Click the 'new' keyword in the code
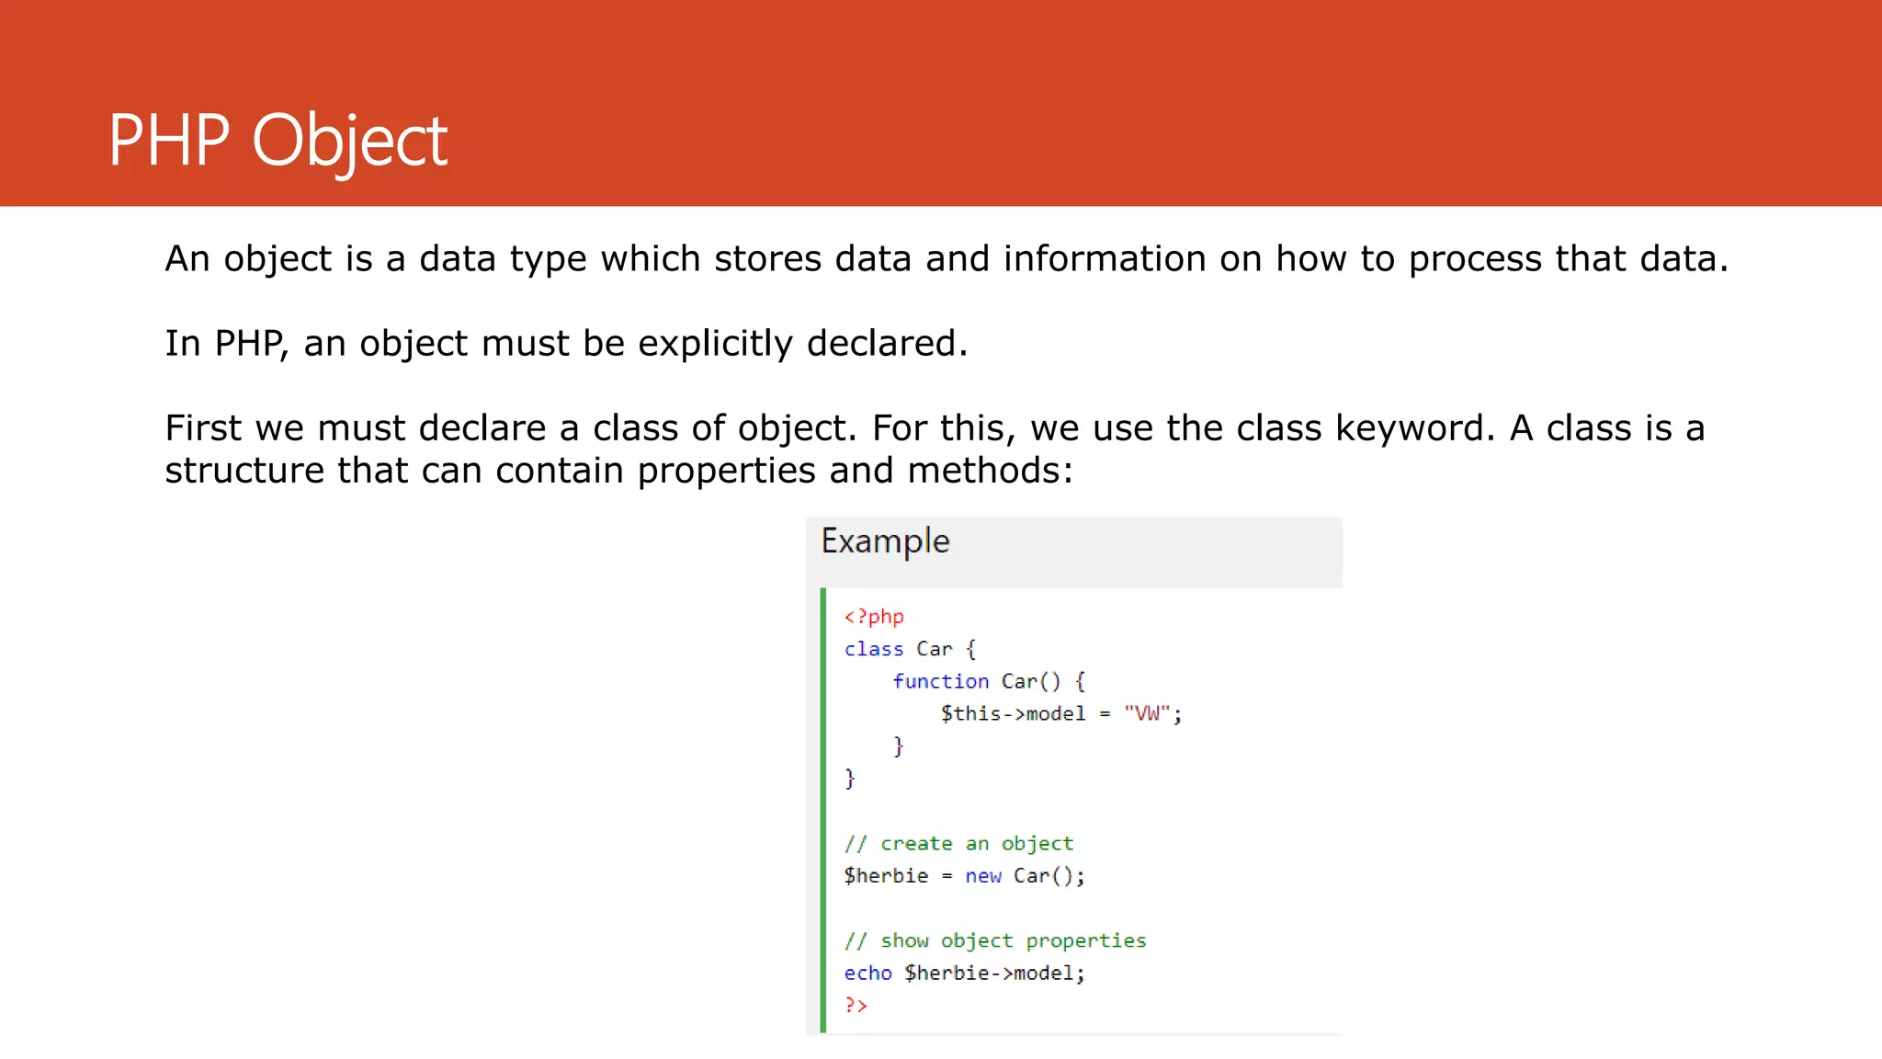Viewport: 1882px width, 1059px height. tap(982, 876)
